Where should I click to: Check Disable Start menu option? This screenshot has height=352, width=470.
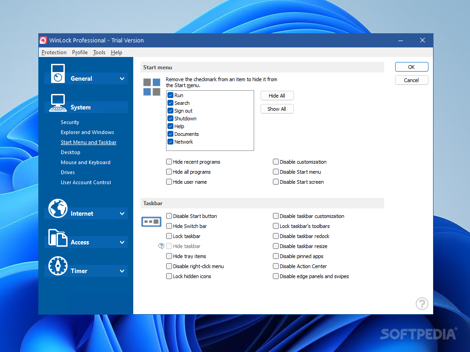click(x=276, y=172)
